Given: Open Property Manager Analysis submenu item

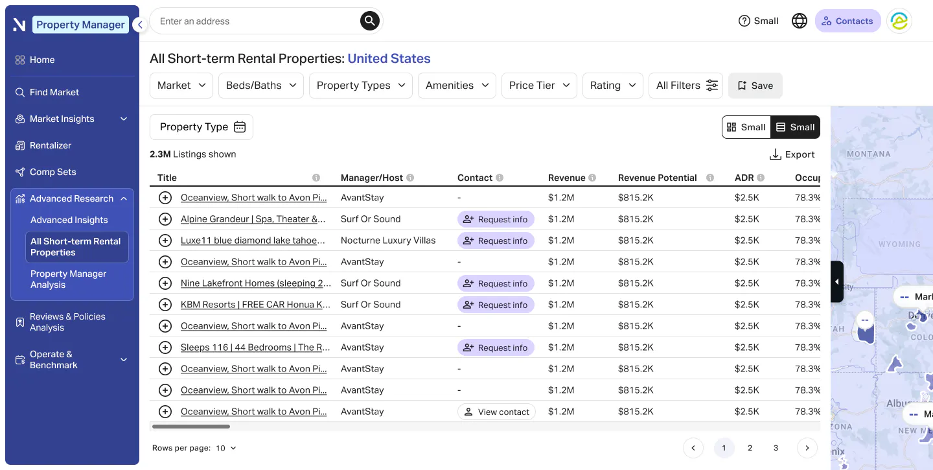Looking at the screenshot, I should coord(69,279).
